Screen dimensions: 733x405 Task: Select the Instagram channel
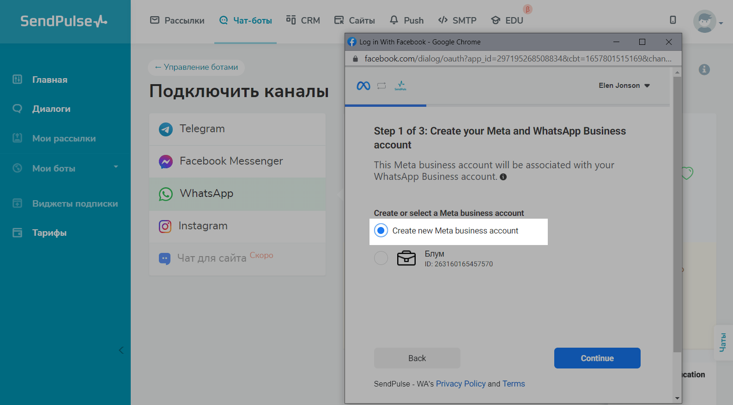tap(237, 226)
